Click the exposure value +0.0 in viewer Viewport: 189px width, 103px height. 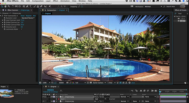pyautogui.click(x=133, y=83)
